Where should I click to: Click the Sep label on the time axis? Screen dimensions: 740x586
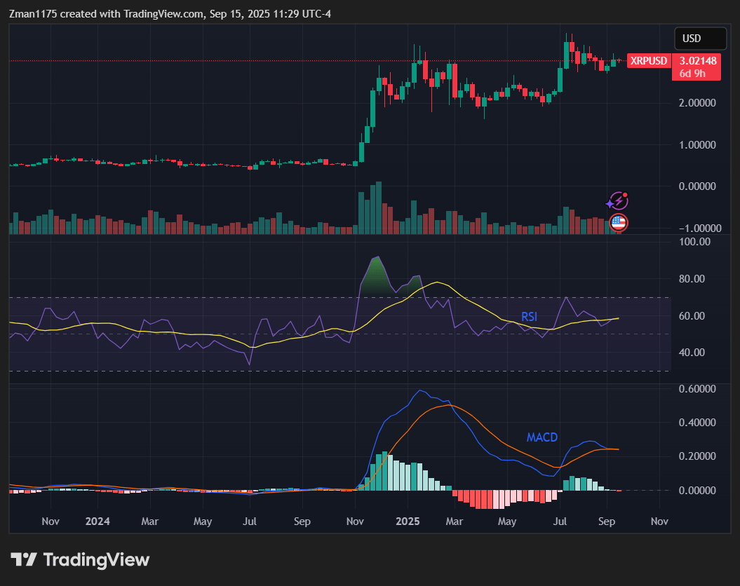[x=607, y=522]
